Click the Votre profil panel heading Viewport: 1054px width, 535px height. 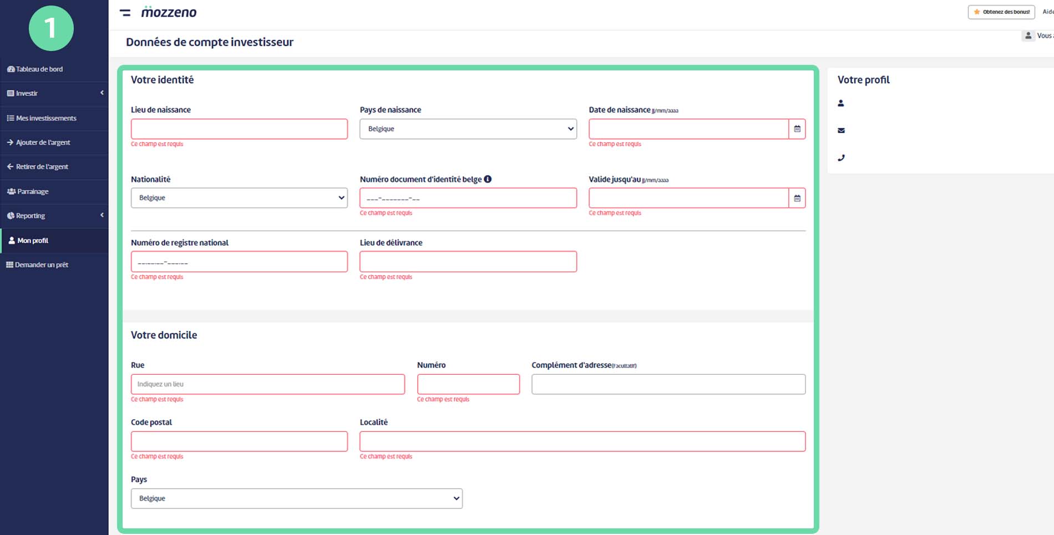tap(864, 80)
